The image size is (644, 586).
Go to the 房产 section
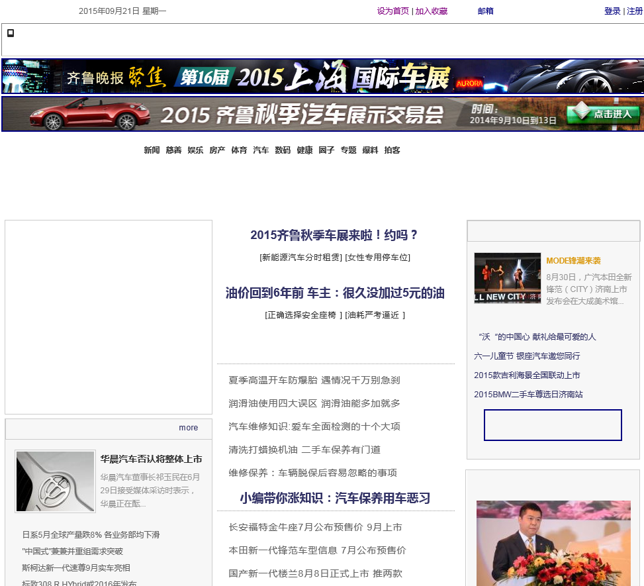click(x=217, y=150)
